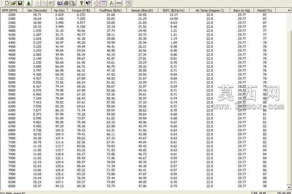Click the BSFC (lb/Hp-hr) column header
The width and height of the screenshot is (292, 194).
point(173,10)
